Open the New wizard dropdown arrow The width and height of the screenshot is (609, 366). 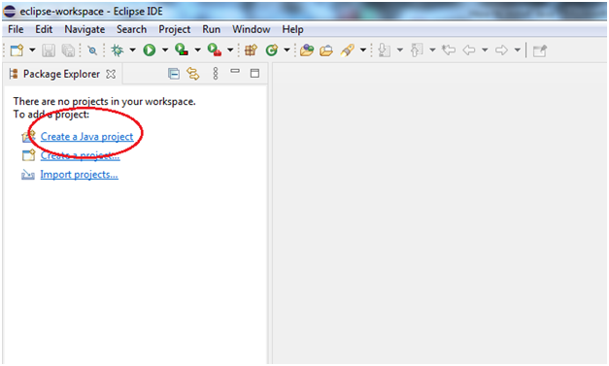pos(32,50)
